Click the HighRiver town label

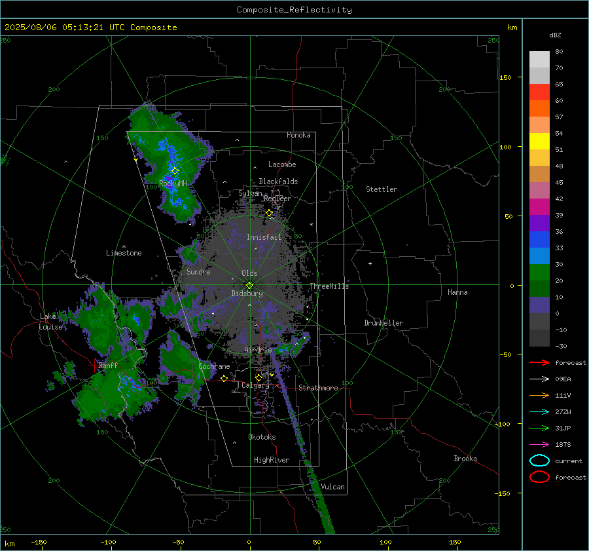272,460
